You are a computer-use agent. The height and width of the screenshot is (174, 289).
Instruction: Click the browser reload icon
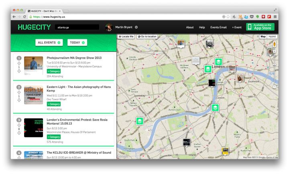click(24, 16)
